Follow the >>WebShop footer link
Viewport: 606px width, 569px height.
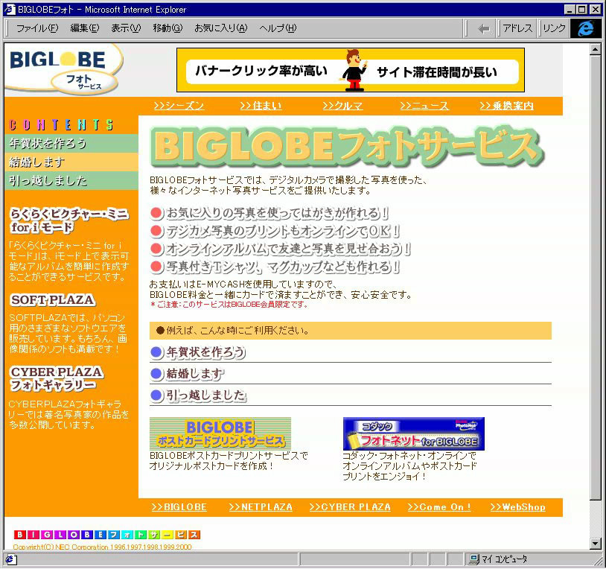click(x=518, y=507)
